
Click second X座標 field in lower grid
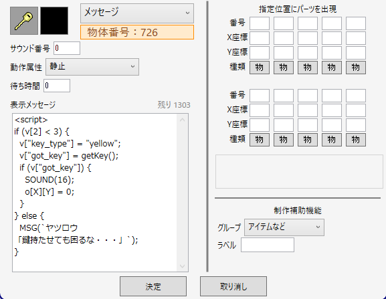pyautogui.click(x=284, y=110)
